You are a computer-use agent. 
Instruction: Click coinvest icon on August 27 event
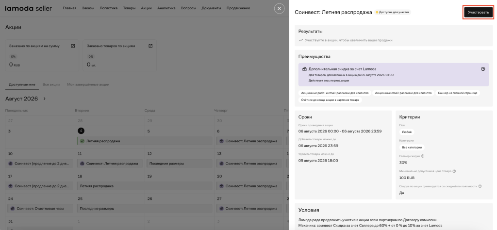[x=221, y=209]
